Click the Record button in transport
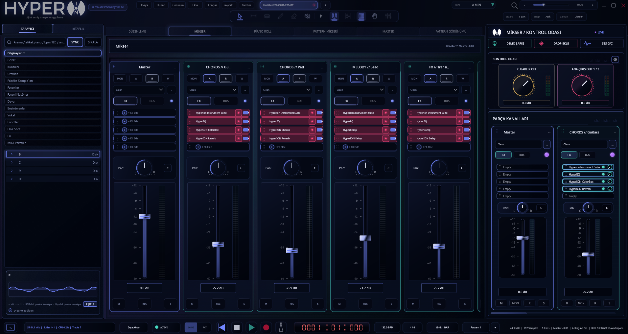This screenshot has width=628, height=334. (x=266, y=327)
